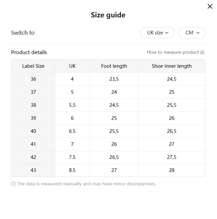217x219 pixels.
Task: Click the Shoe inner length header
Action: tap(171, 66)
